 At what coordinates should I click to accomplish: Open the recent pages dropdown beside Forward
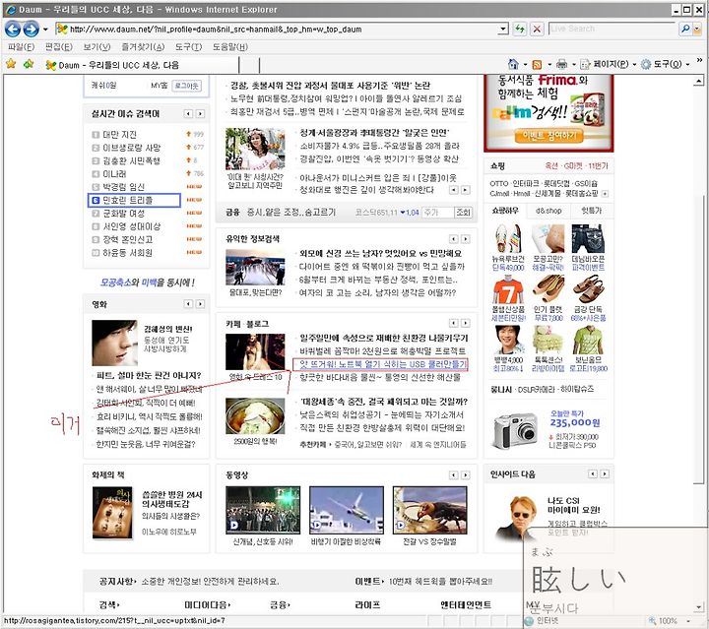coord(45,30)
